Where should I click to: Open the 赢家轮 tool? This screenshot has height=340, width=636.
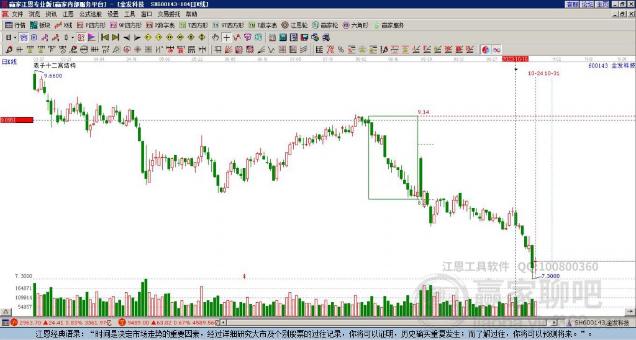pyautogui.click(x=325, y=25)
